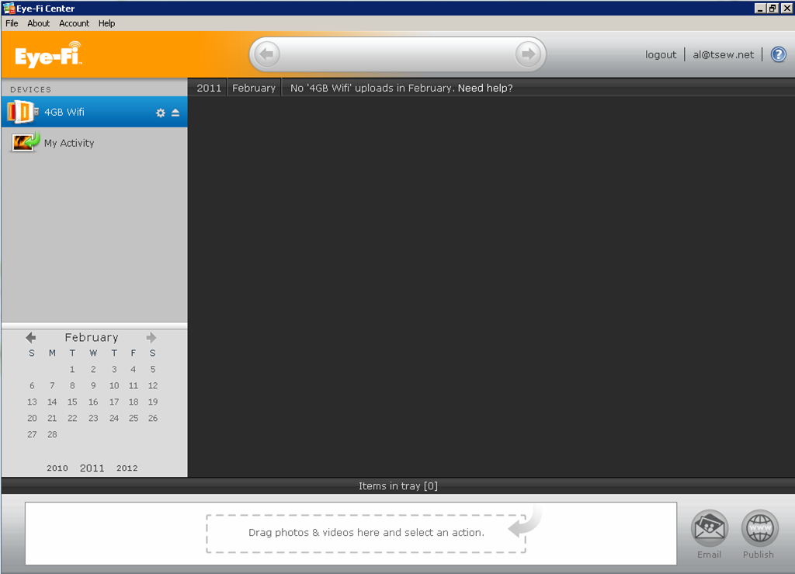Image resolution: width=795 pixels, height=574 pixels.
Task: Switch calendar to year 2010
Action: [57, 468]
